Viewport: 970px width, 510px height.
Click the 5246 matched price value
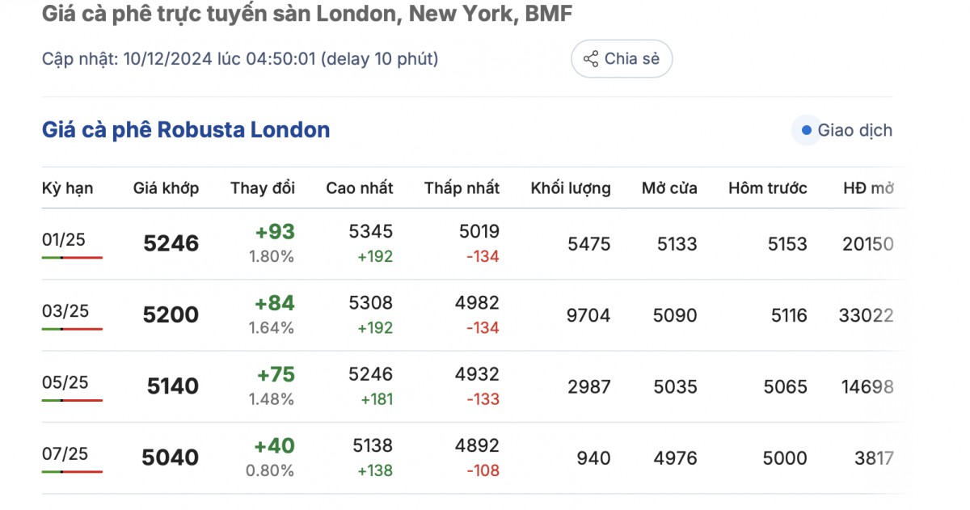click(x=171, y=243)
